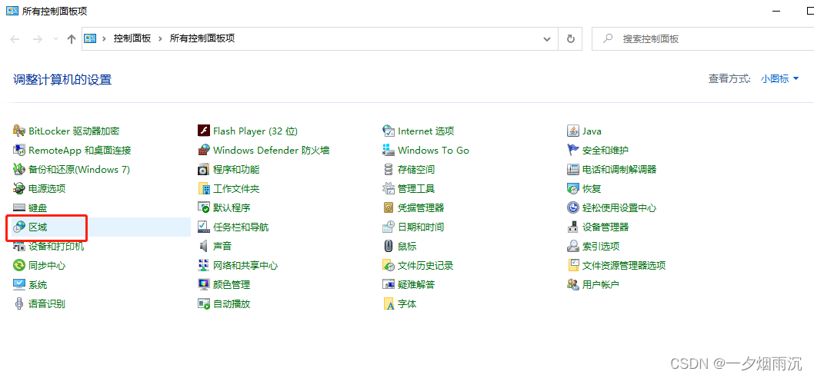
Task: Open the 查看方式 小图标 dropdown
Action: pos(780,79)
